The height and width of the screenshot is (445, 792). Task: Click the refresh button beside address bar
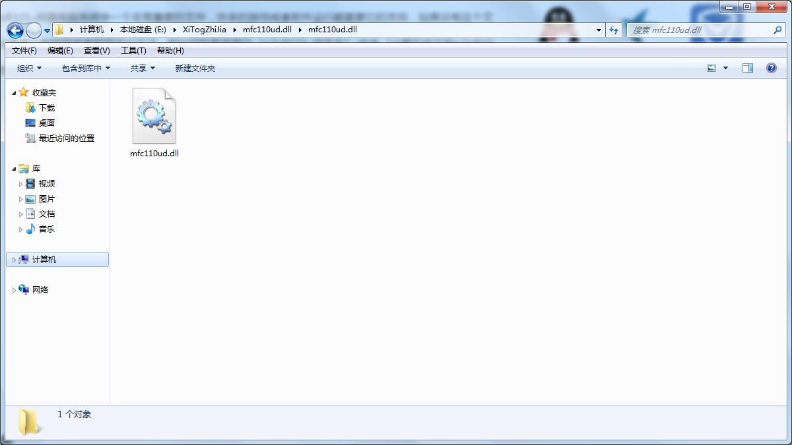[x=615, y=30]
